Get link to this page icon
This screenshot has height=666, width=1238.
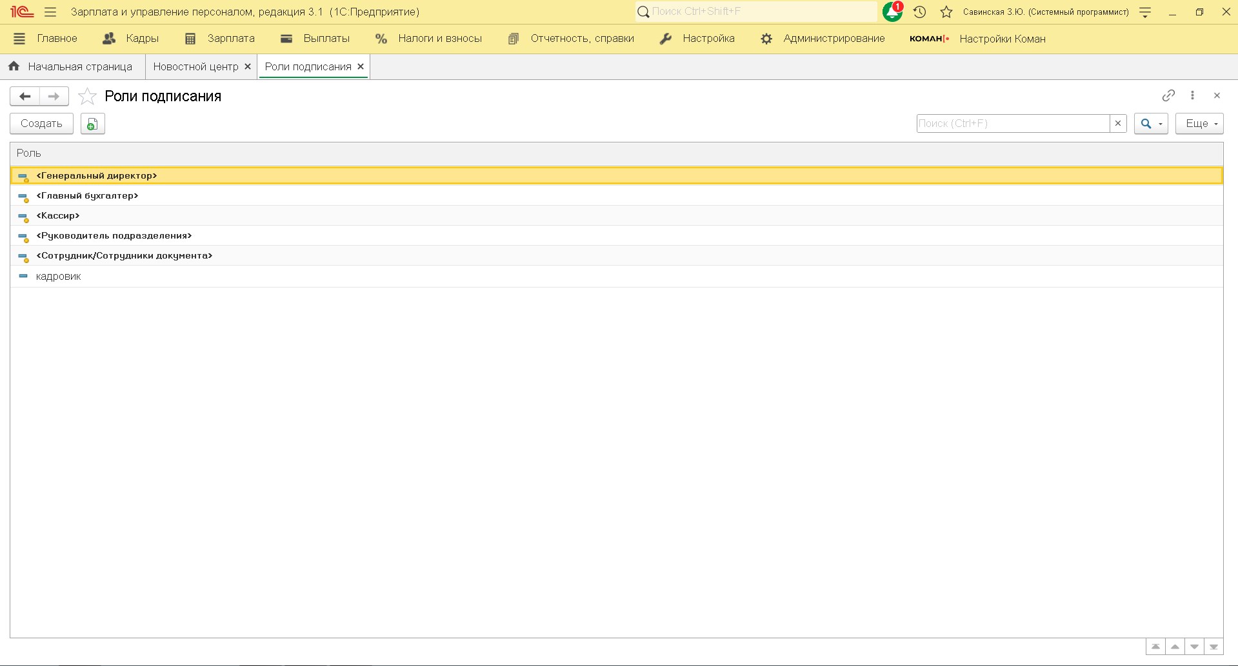click(x=1168, y=95)
